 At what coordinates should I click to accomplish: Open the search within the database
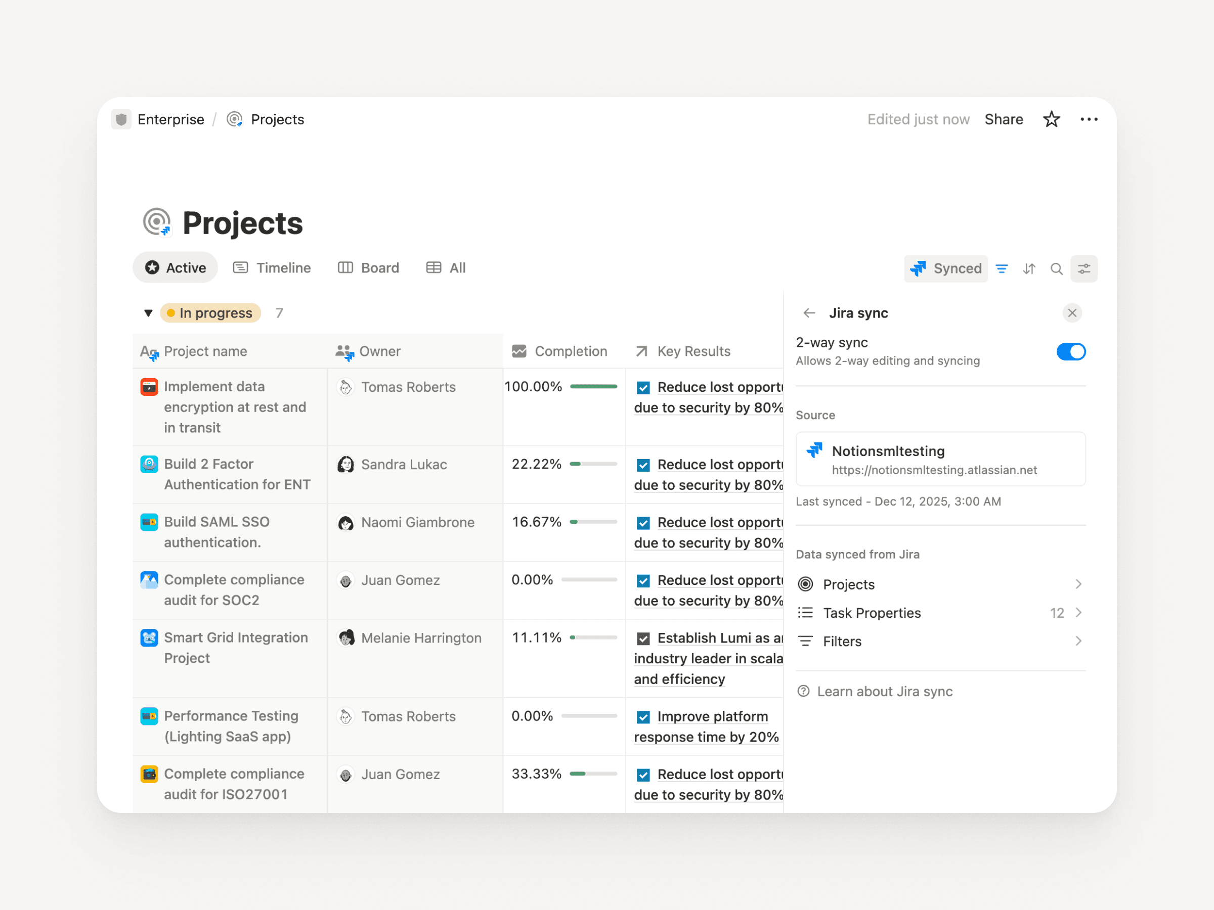(1057, 268)
